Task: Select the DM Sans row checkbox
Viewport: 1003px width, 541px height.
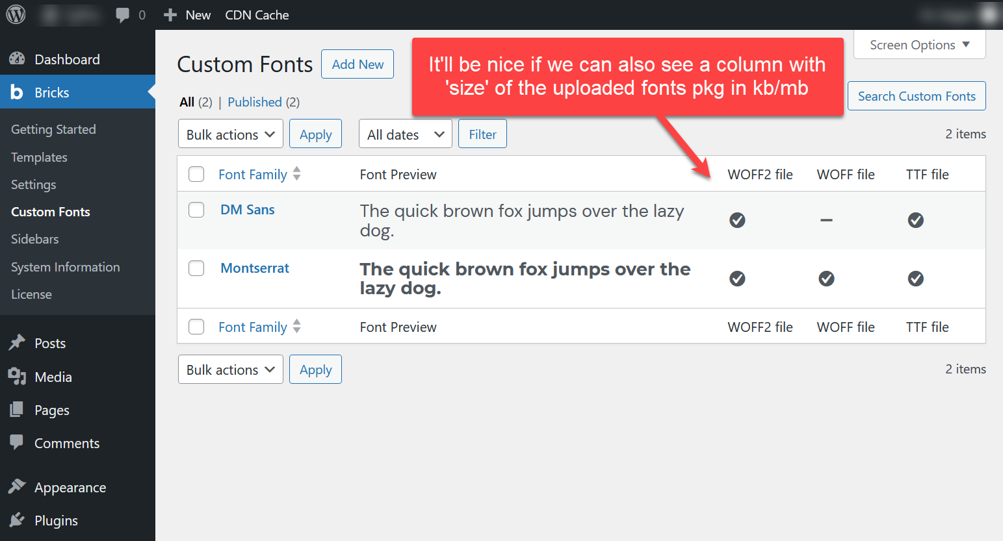Action: pyautogui.click(x=196, y=210)
